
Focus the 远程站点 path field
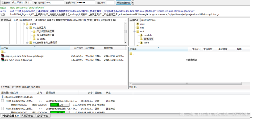point(196,20)
